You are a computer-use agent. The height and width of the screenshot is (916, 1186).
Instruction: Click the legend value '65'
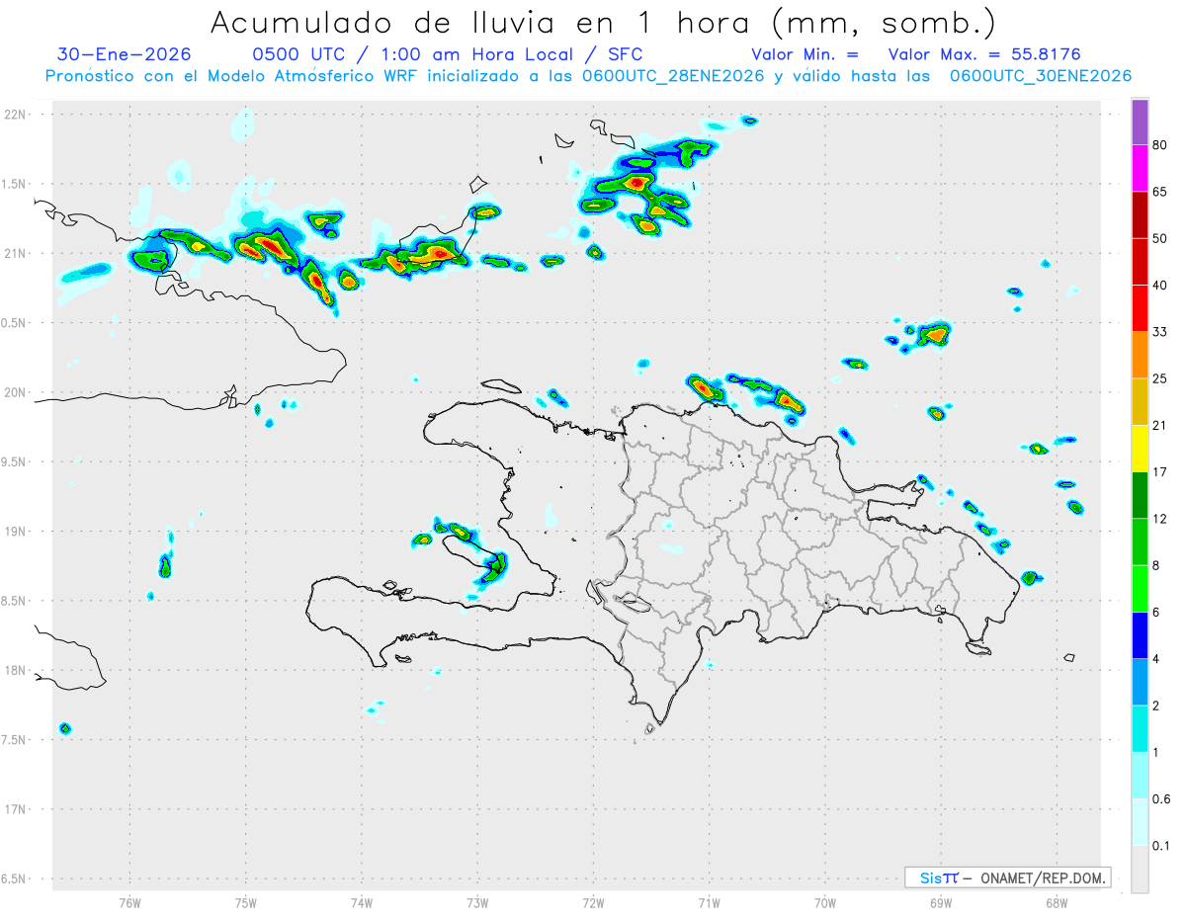click(1160, 192)
